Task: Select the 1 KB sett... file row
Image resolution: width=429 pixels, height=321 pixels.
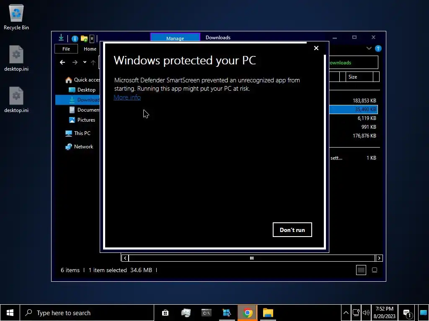Action: point(353,158)
